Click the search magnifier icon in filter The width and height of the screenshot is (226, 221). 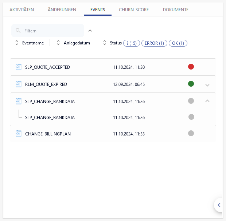tap(18, 31)
